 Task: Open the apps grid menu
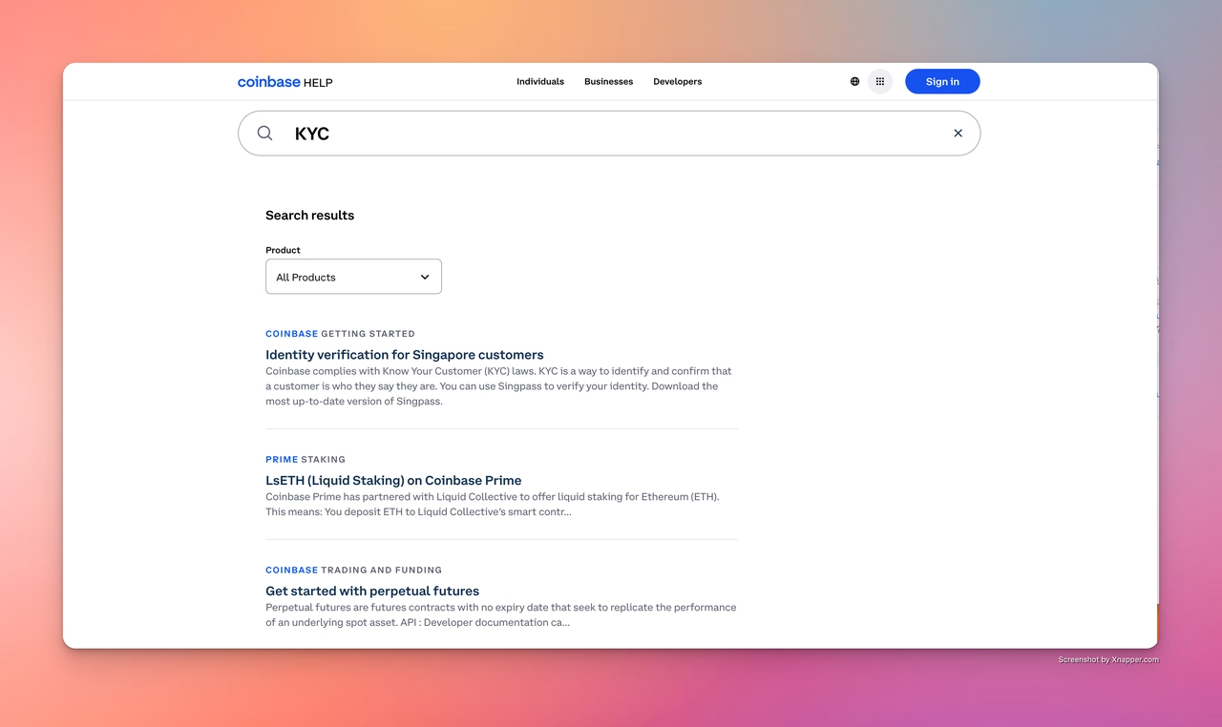tap(880, 82)
